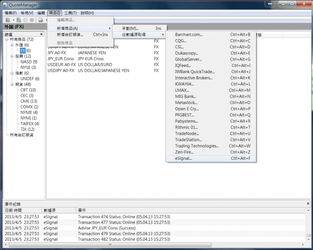Choose Barchart.com... data source

click(211, 35)
